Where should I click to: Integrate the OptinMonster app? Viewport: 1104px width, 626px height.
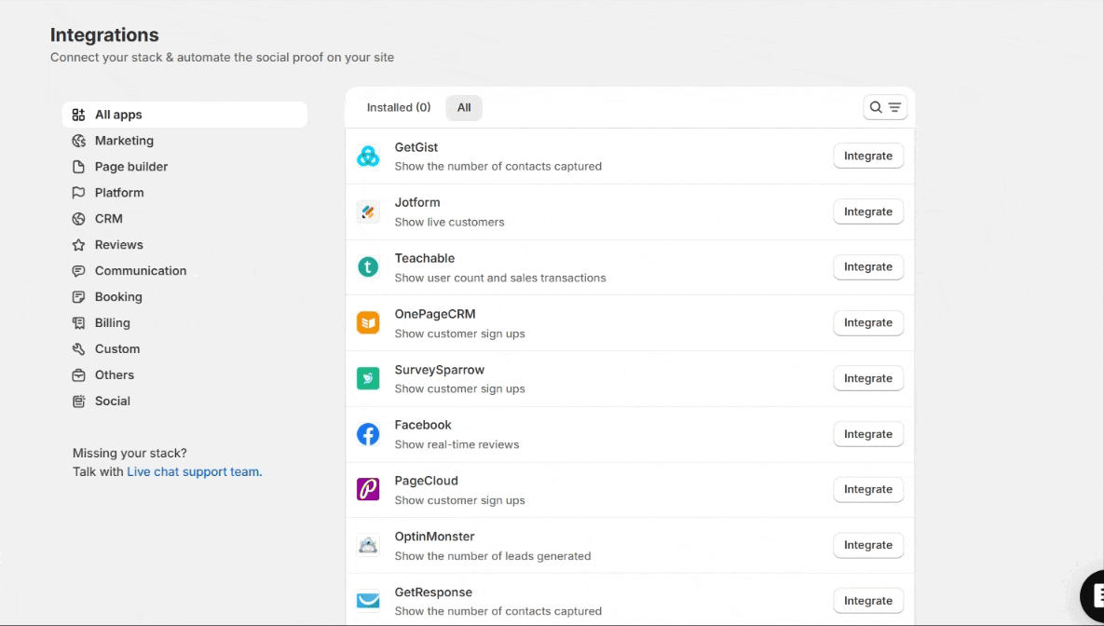coord(868,546)
